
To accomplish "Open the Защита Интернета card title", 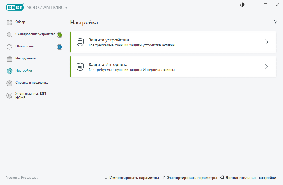I will point(108,65).
